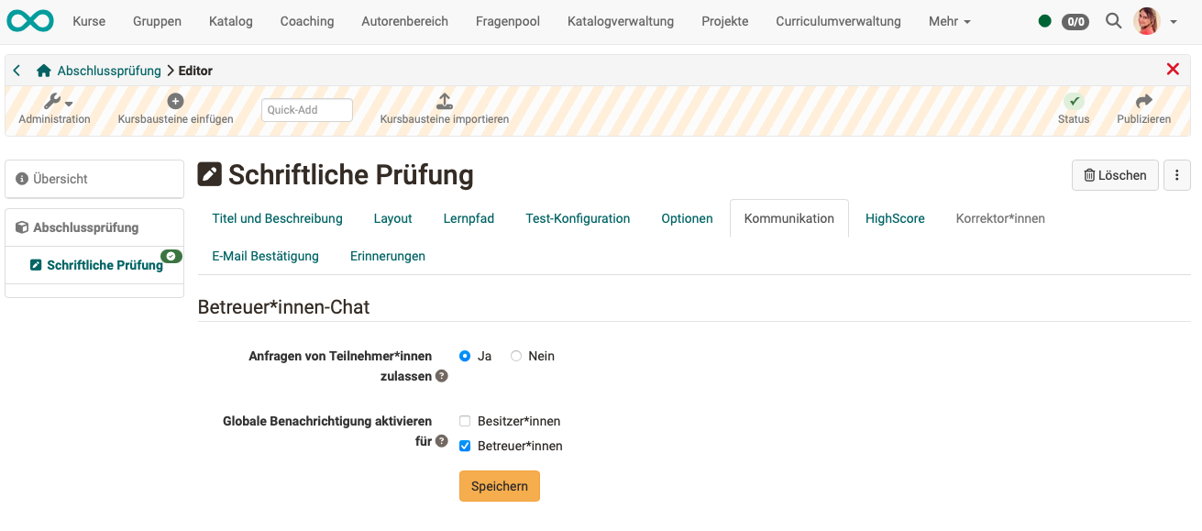Click help icon beside Anfragen zulassen
The image size is (1202, 531).
pyautogui.click(x=442, y=376)
